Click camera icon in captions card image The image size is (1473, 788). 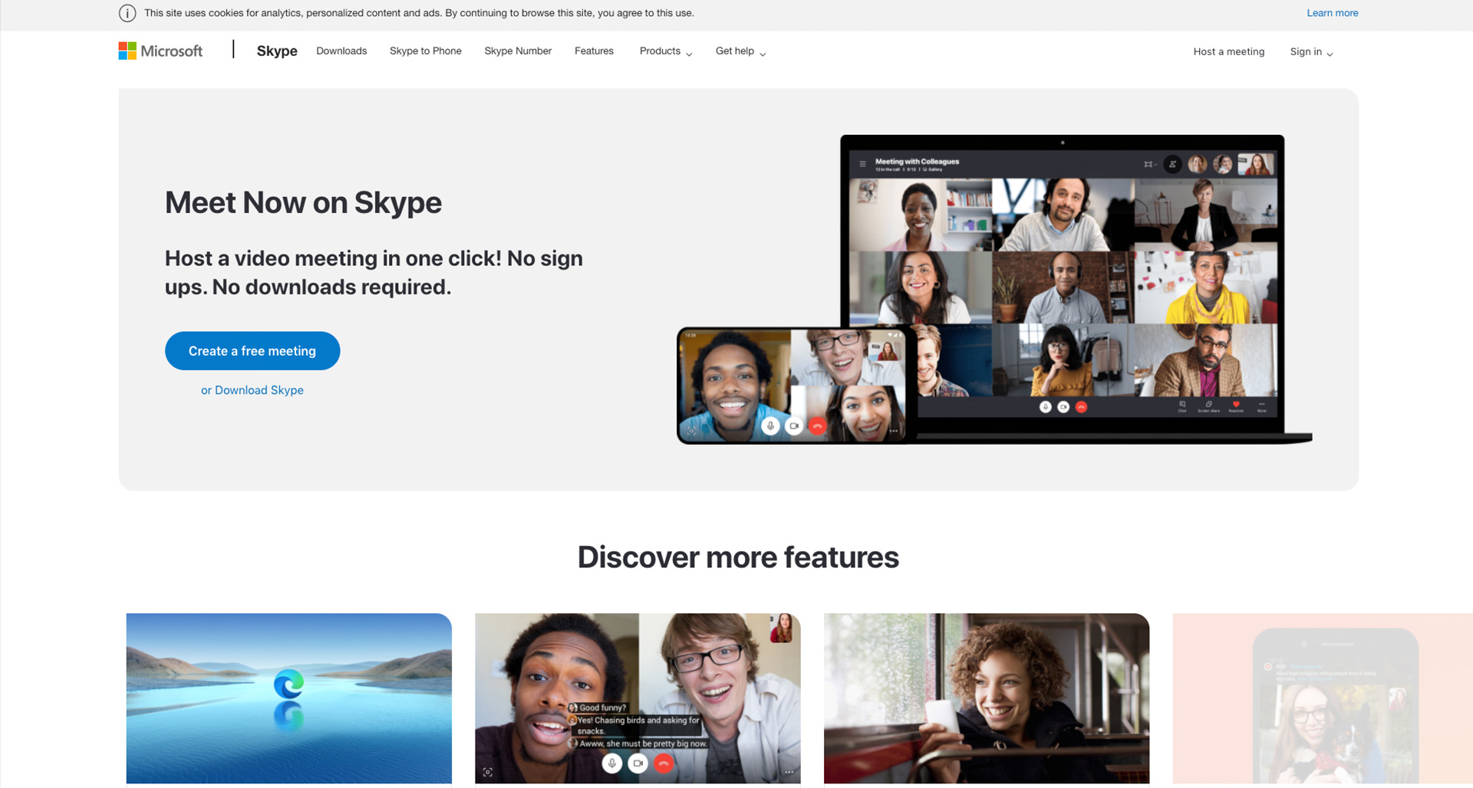tap(638, 763)
